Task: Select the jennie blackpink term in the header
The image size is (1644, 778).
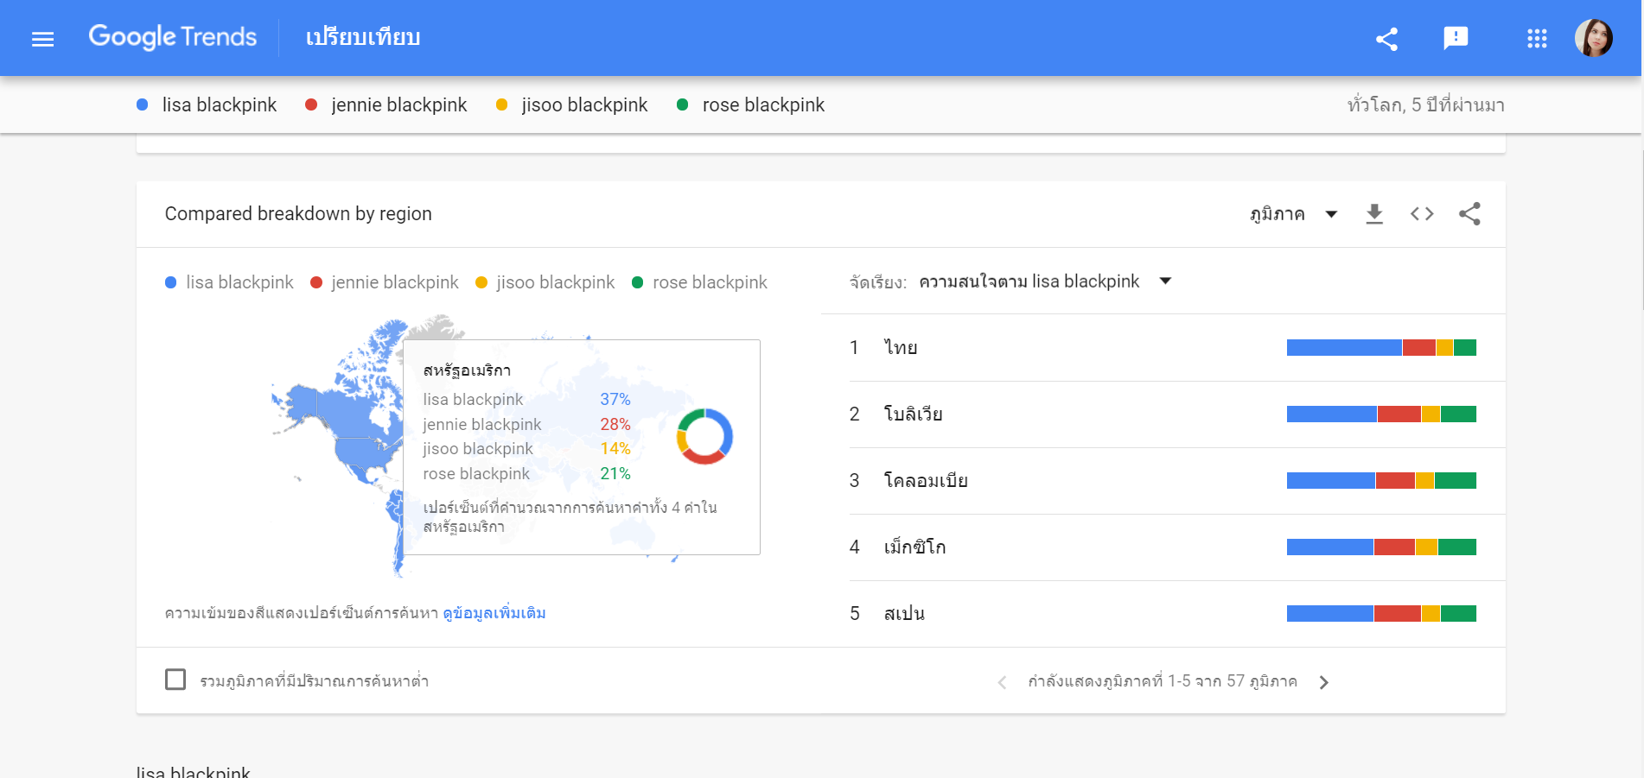Action: point(386,104)
